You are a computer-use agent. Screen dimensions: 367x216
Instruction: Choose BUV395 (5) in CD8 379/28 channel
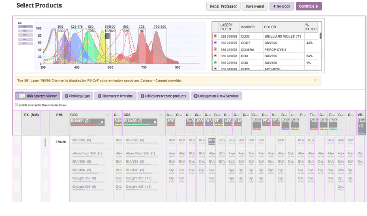pos(142,141)
